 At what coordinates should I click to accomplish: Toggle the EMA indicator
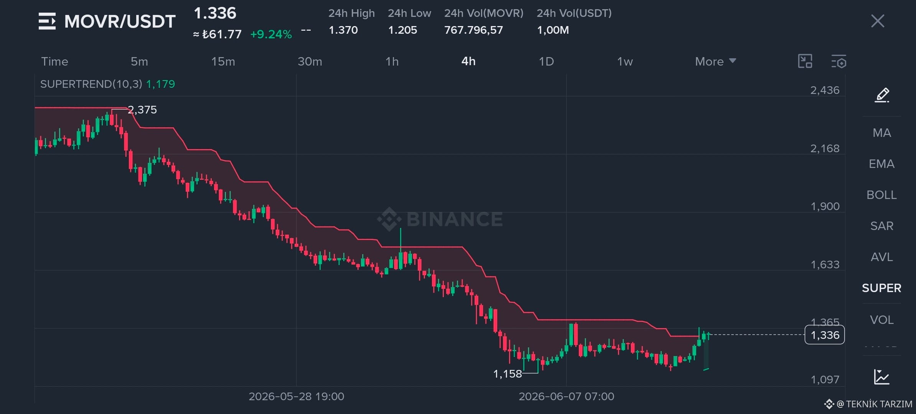(882, 164)
